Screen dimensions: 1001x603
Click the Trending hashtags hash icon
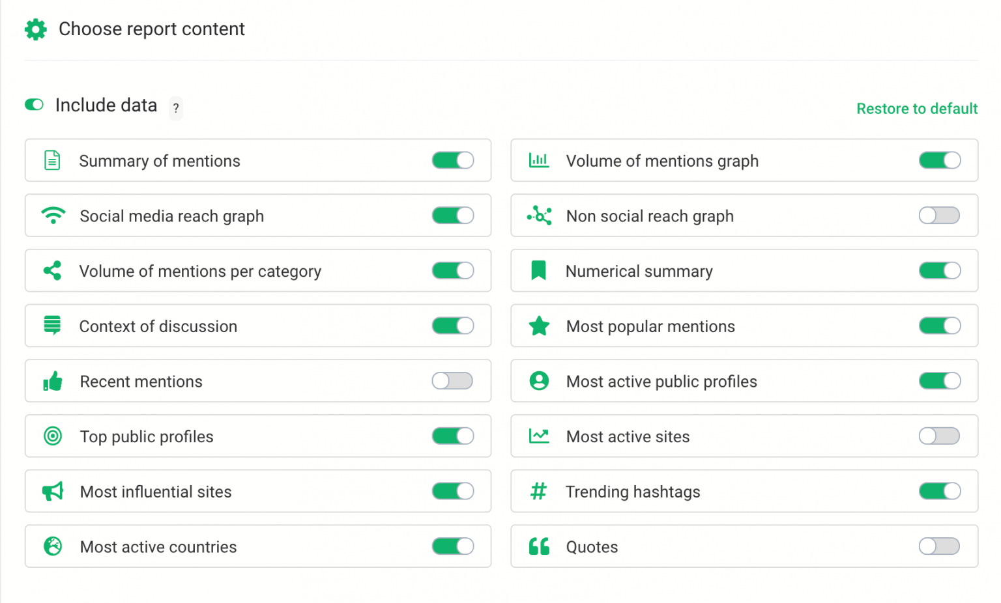pyautogui.click(x=539, y=492)
